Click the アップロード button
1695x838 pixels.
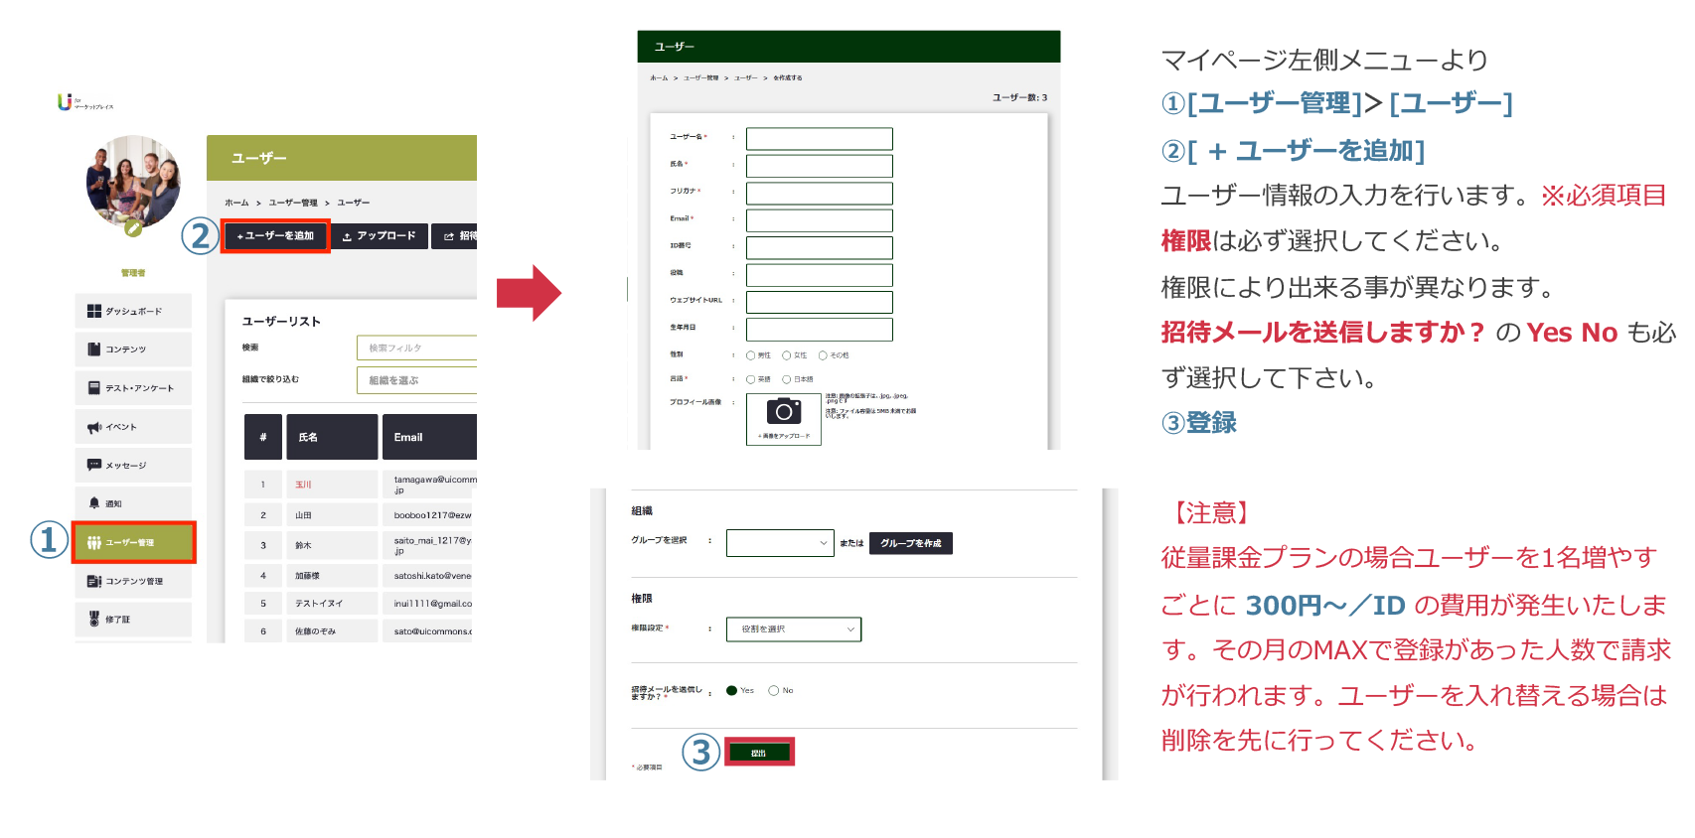[380, 236]
